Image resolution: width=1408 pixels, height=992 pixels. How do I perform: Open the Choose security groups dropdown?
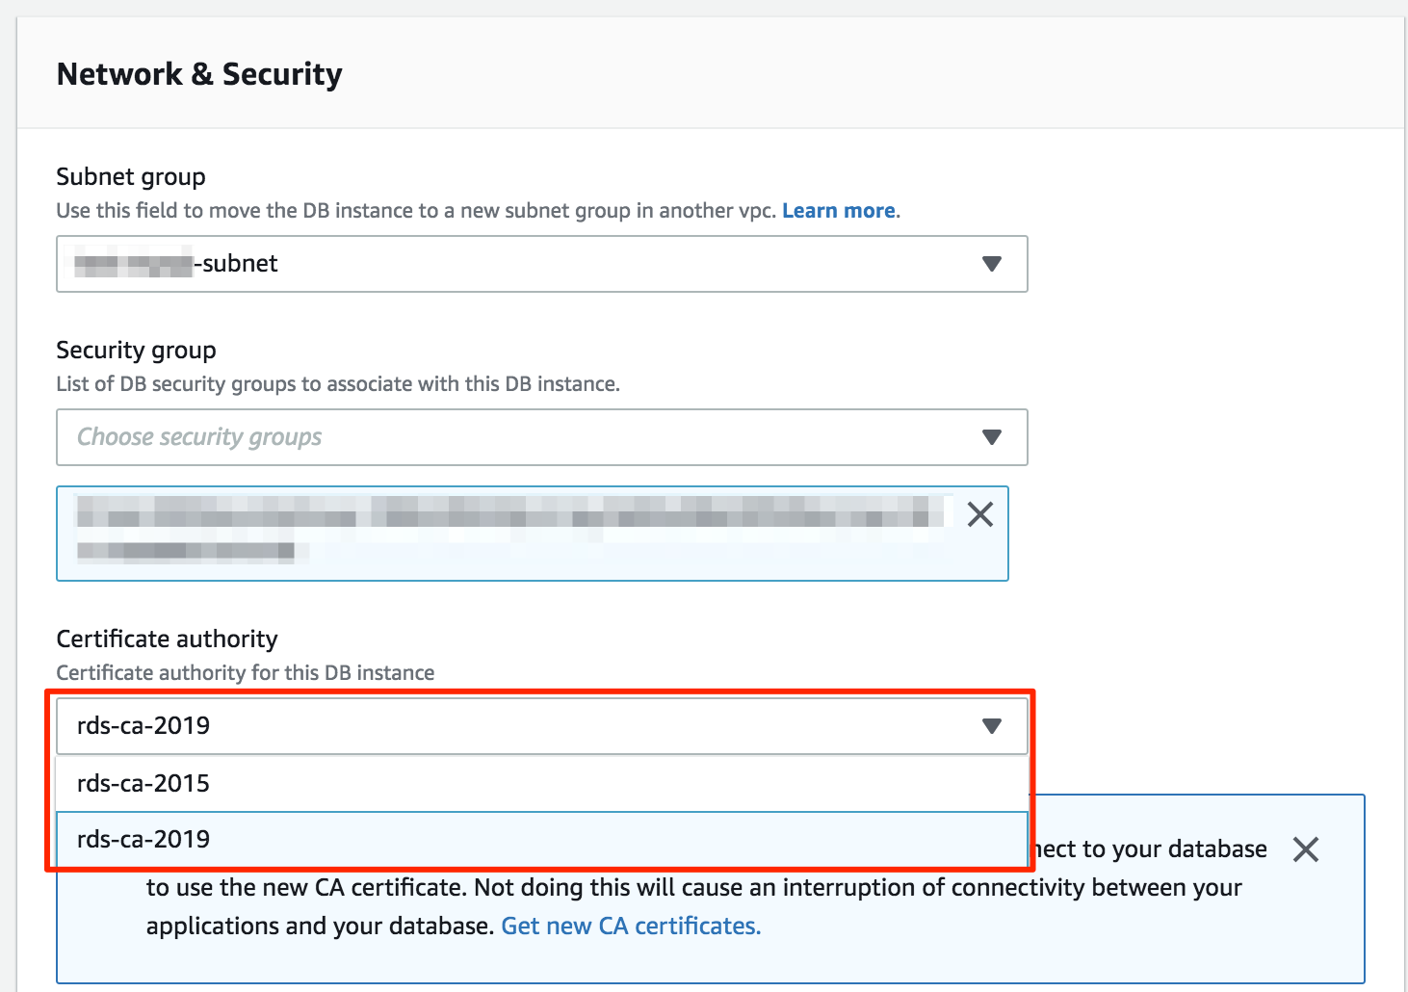(542, 437)
